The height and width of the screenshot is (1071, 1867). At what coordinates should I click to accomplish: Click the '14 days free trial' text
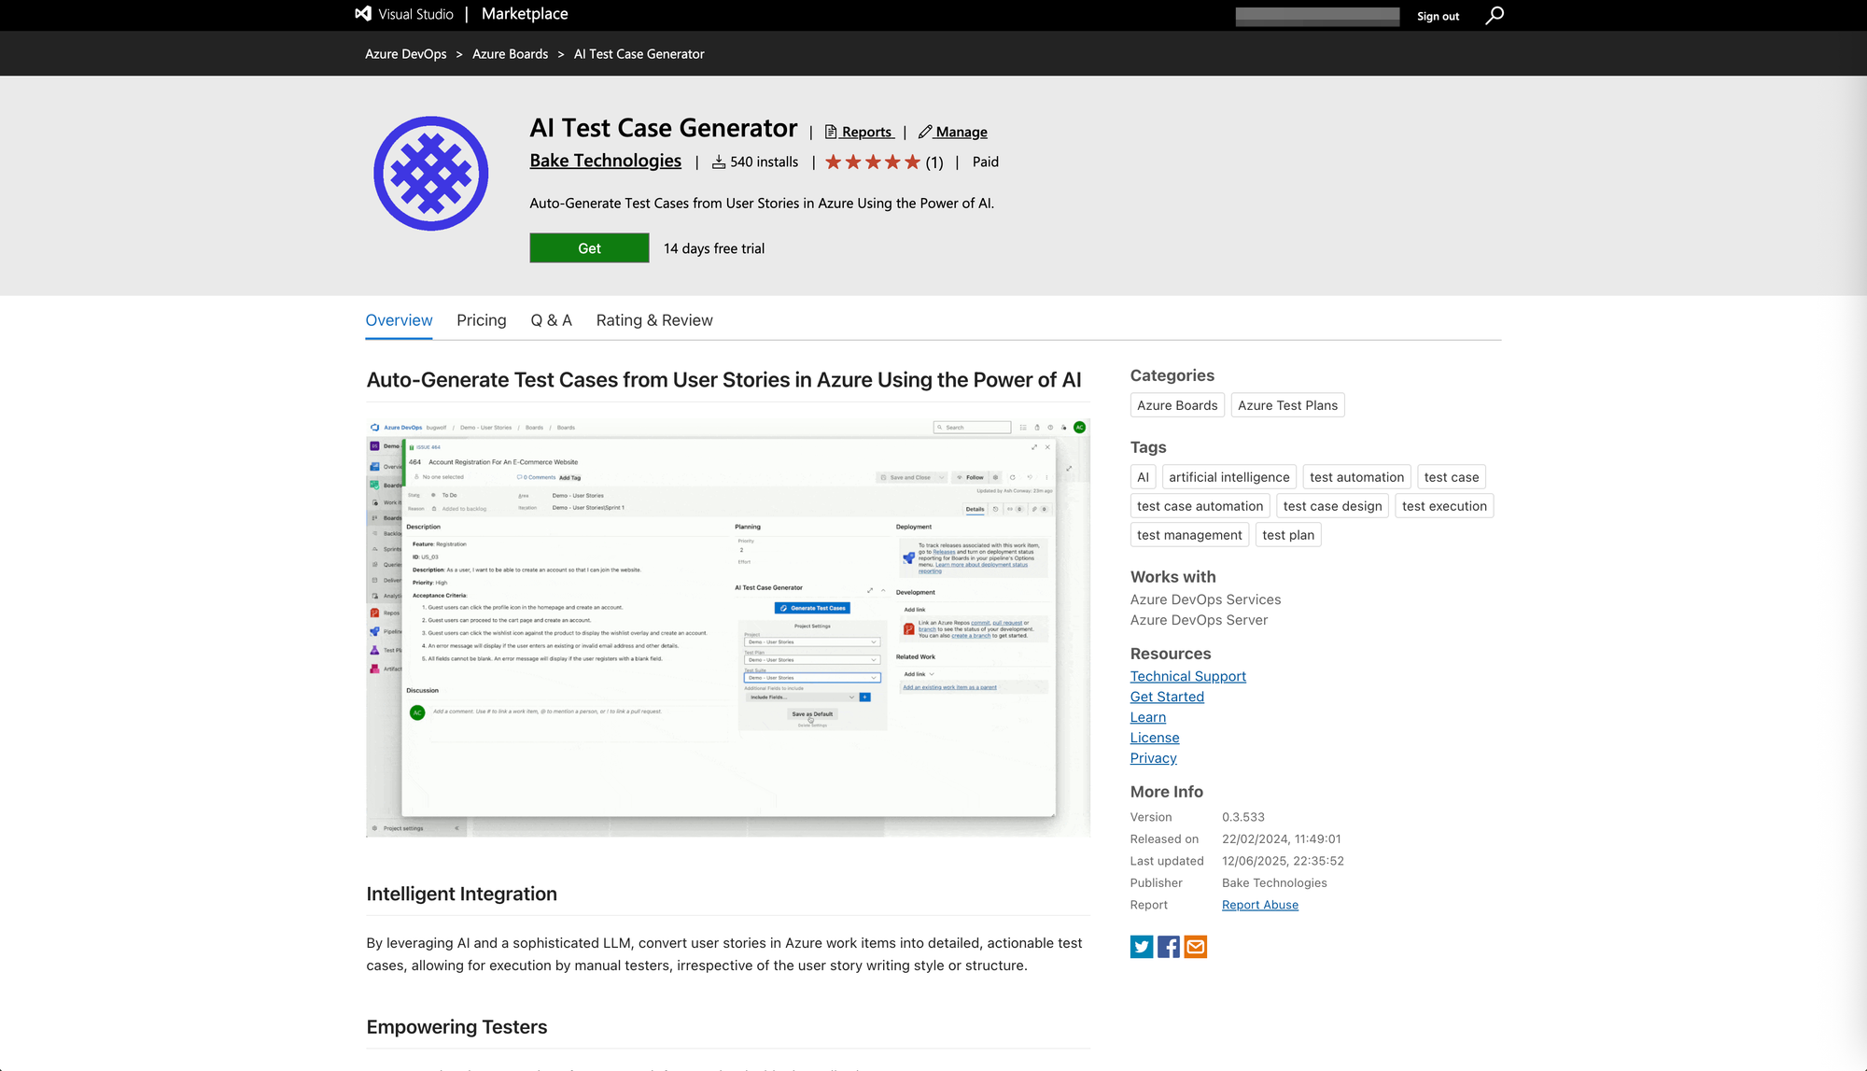coord(714,248)
